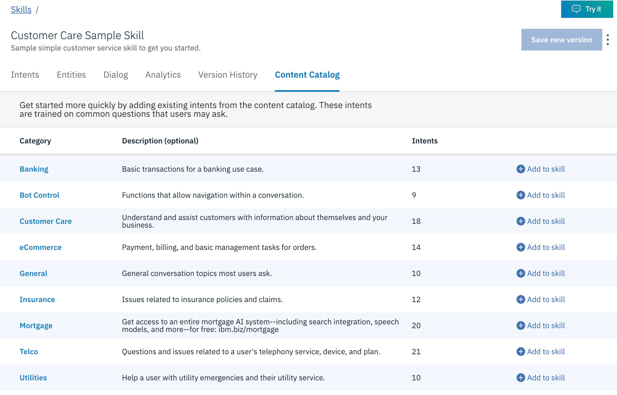Click the plus icon for Banking row
Image resolution: width=617 pixels, height=395 pixels.
[520, 169]
